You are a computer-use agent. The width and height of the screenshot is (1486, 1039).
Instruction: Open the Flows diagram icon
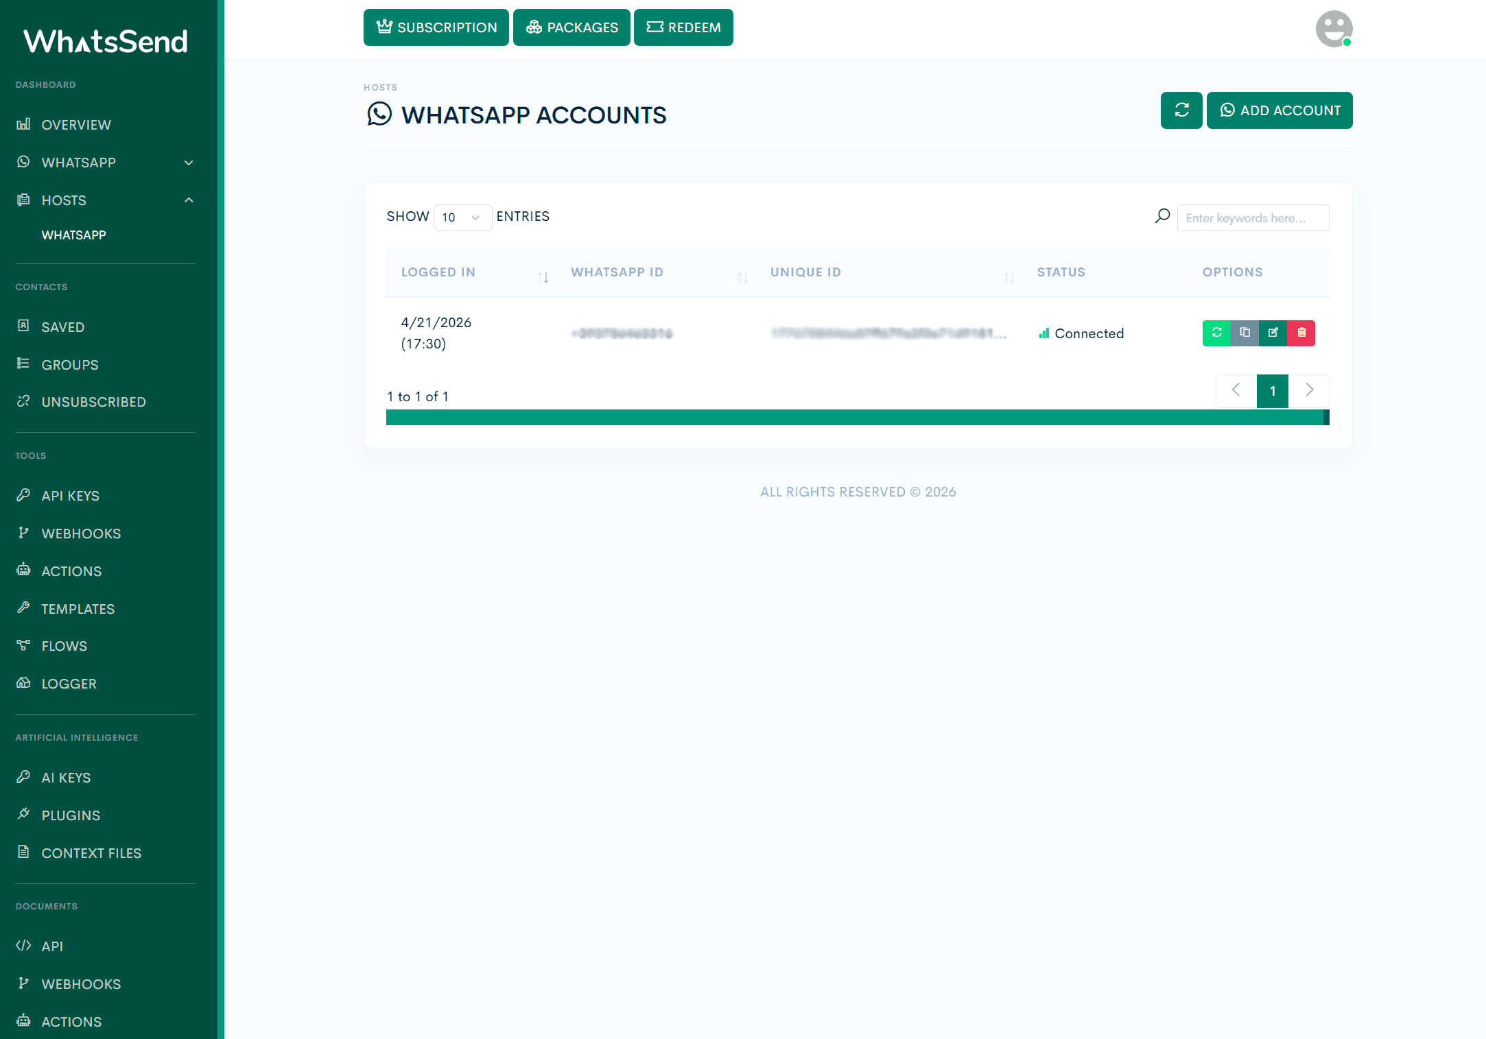(x=23, y=645)
